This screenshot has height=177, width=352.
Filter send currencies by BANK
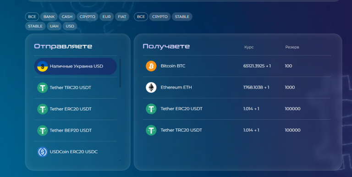pyautogui.click(x=49, y=17)
